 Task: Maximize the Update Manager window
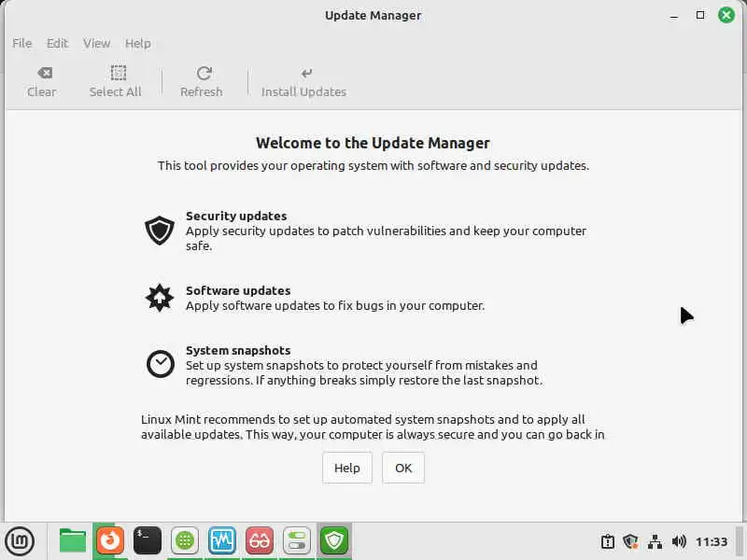point(700,15)
